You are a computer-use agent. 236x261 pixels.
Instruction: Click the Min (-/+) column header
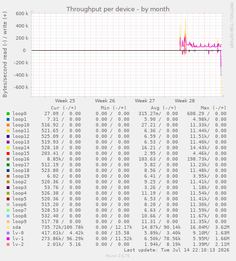(113, 108)
